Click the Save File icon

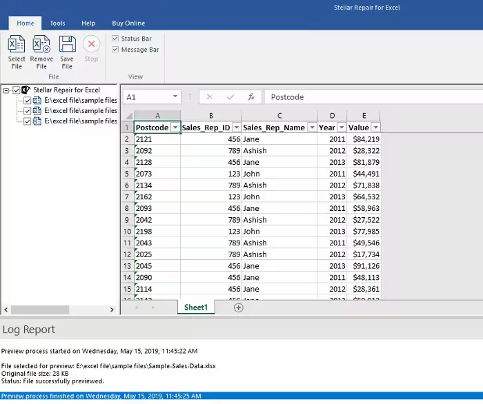(67, 44)
